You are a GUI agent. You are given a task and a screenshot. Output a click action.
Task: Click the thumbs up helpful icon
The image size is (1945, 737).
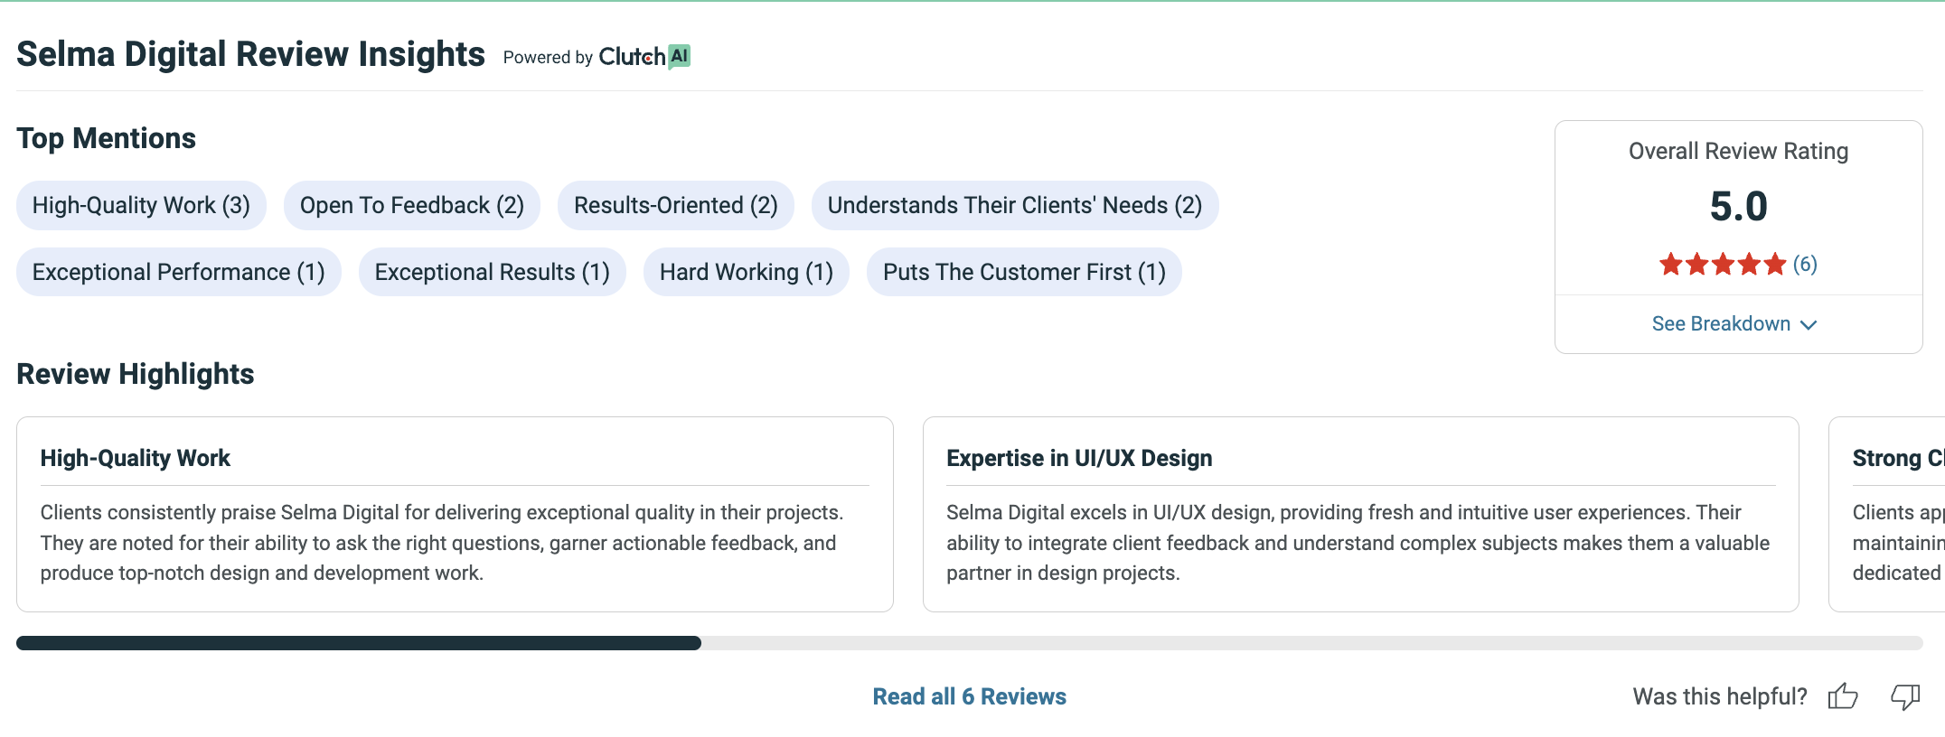tap(1843, 696)
